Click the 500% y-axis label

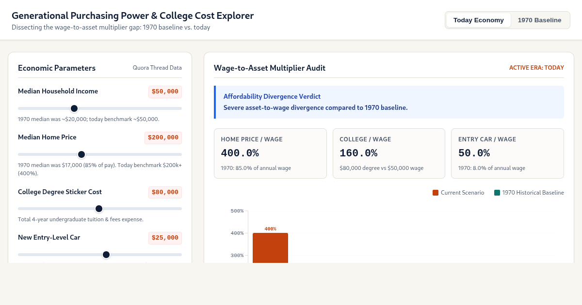(x=237, y=211)
